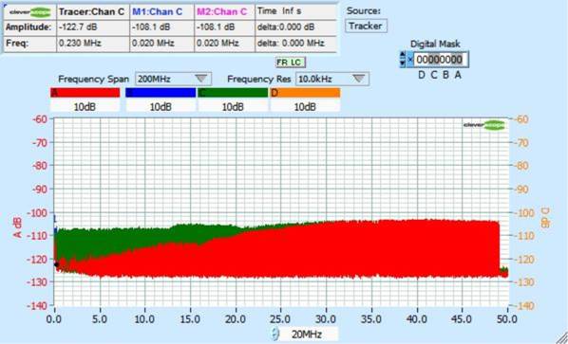Click channel A 10dB scale field
Screen dimensions: 568x344
(85, 106)
